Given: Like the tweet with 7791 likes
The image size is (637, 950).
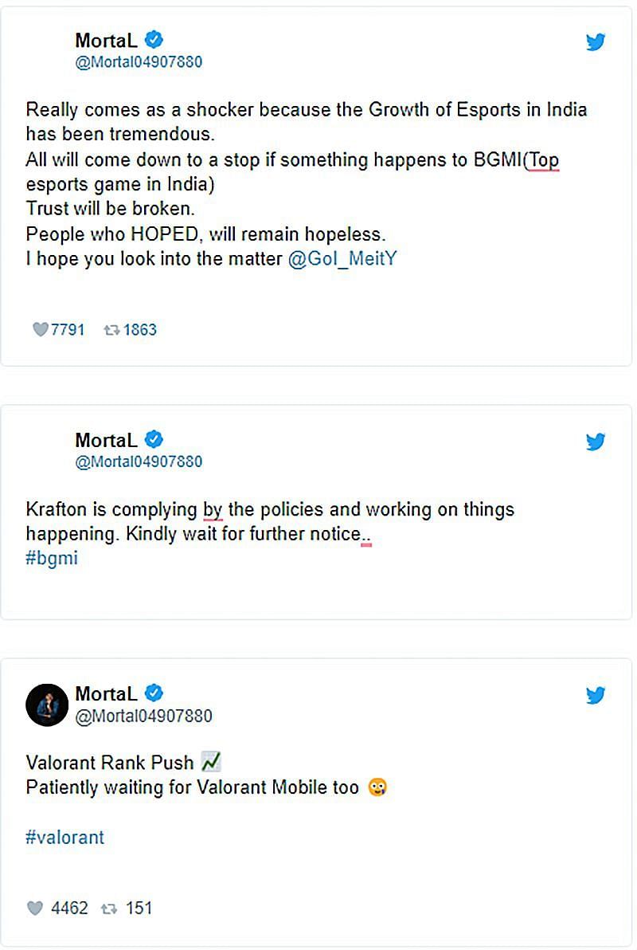Looking at the screenshot, I should pos(39,330).
